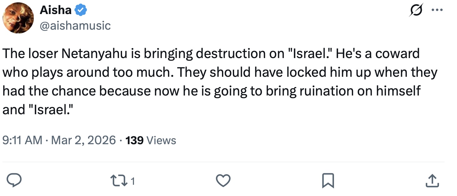Click the word coward in the post
Screen dimensions: 457x196
397,54
